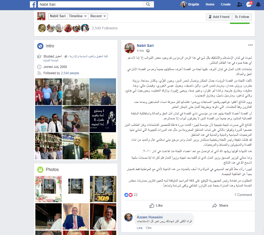
Task: Click the like and love reactions count
Action: 131,195
